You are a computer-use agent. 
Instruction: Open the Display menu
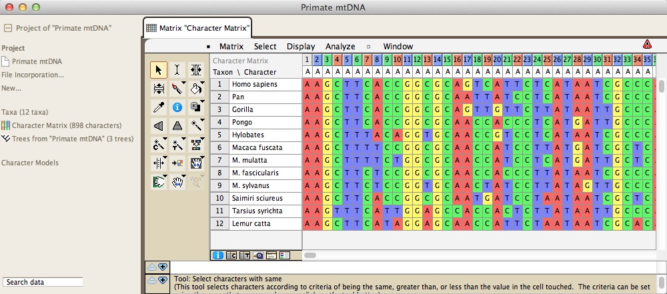click(x=301, y=47)
